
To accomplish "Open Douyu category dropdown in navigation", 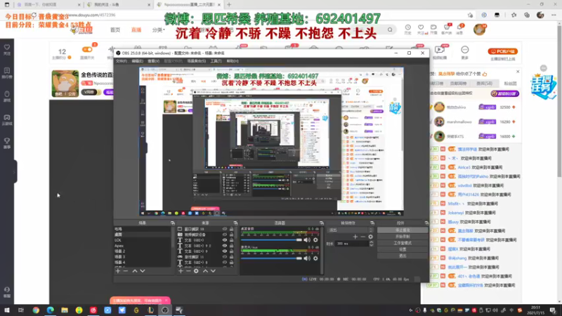I will pos(158,29).
